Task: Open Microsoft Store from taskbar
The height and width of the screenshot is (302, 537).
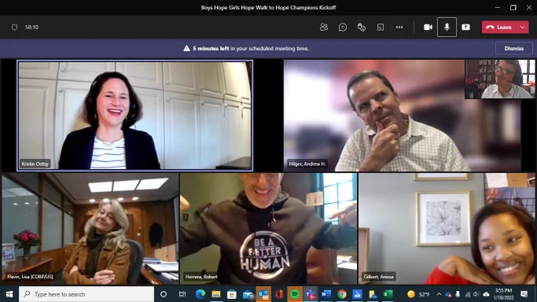Action: (x=232, y=294)
